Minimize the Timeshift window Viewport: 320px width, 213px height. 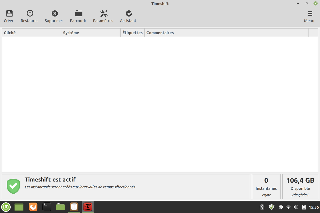[298, 4]
